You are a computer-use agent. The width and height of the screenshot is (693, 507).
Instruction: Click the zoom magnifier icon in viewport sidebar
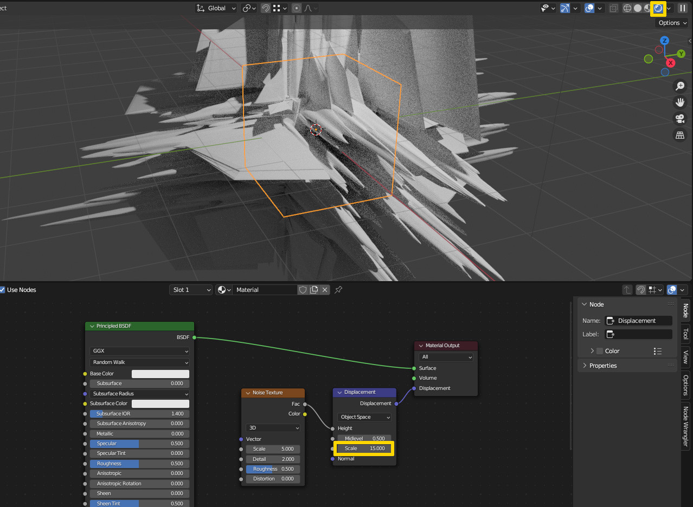pos(680,86)
